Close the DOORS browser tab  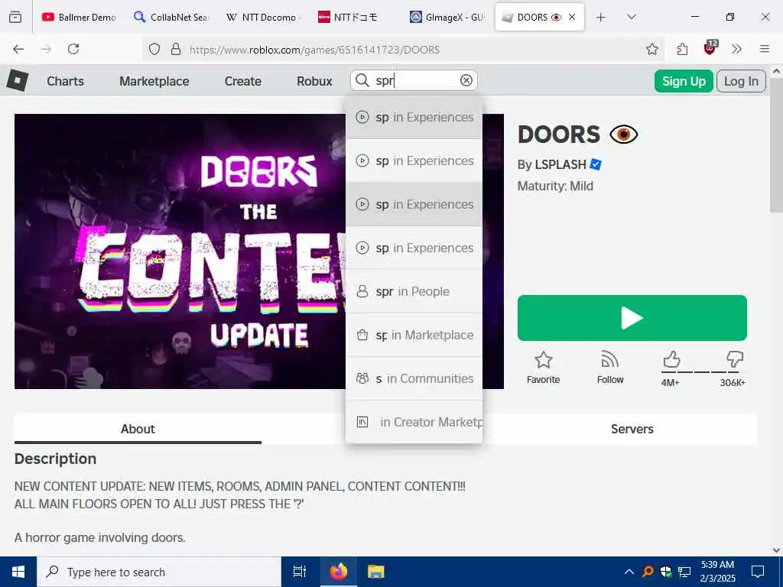pyautogui.click(x=572, y=17)
